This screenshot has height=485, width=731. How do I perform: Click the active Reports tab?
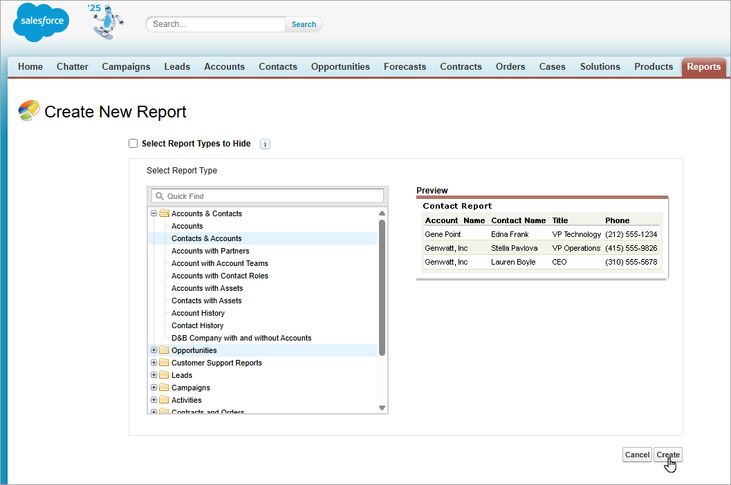click(x=703, y=66)
